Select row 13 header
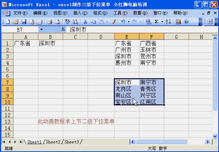The height and width of the screenshot is (152, 219). [x=7, y=121]
